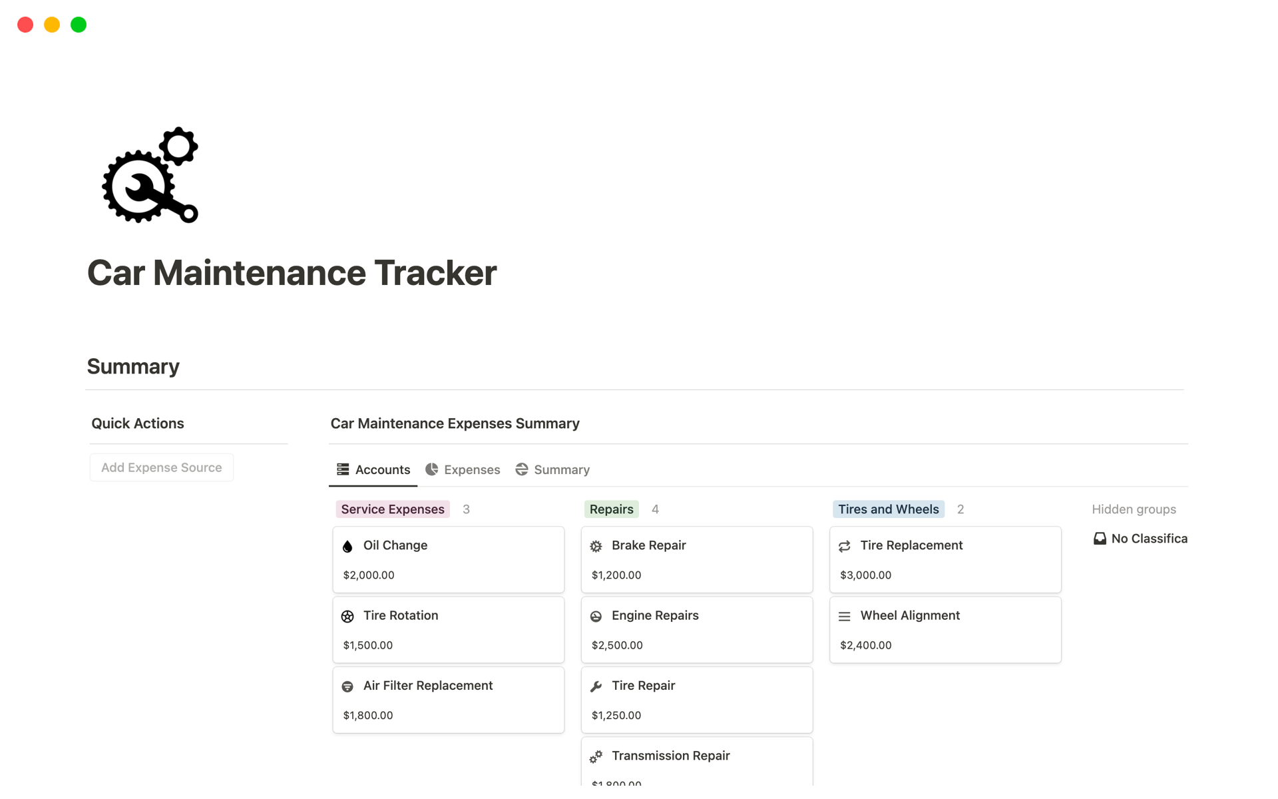Click the double-gear icon on Transmission Repair card
This screenshot has height=799, width=1278.
pyautogui.click(x=596, y=756)
